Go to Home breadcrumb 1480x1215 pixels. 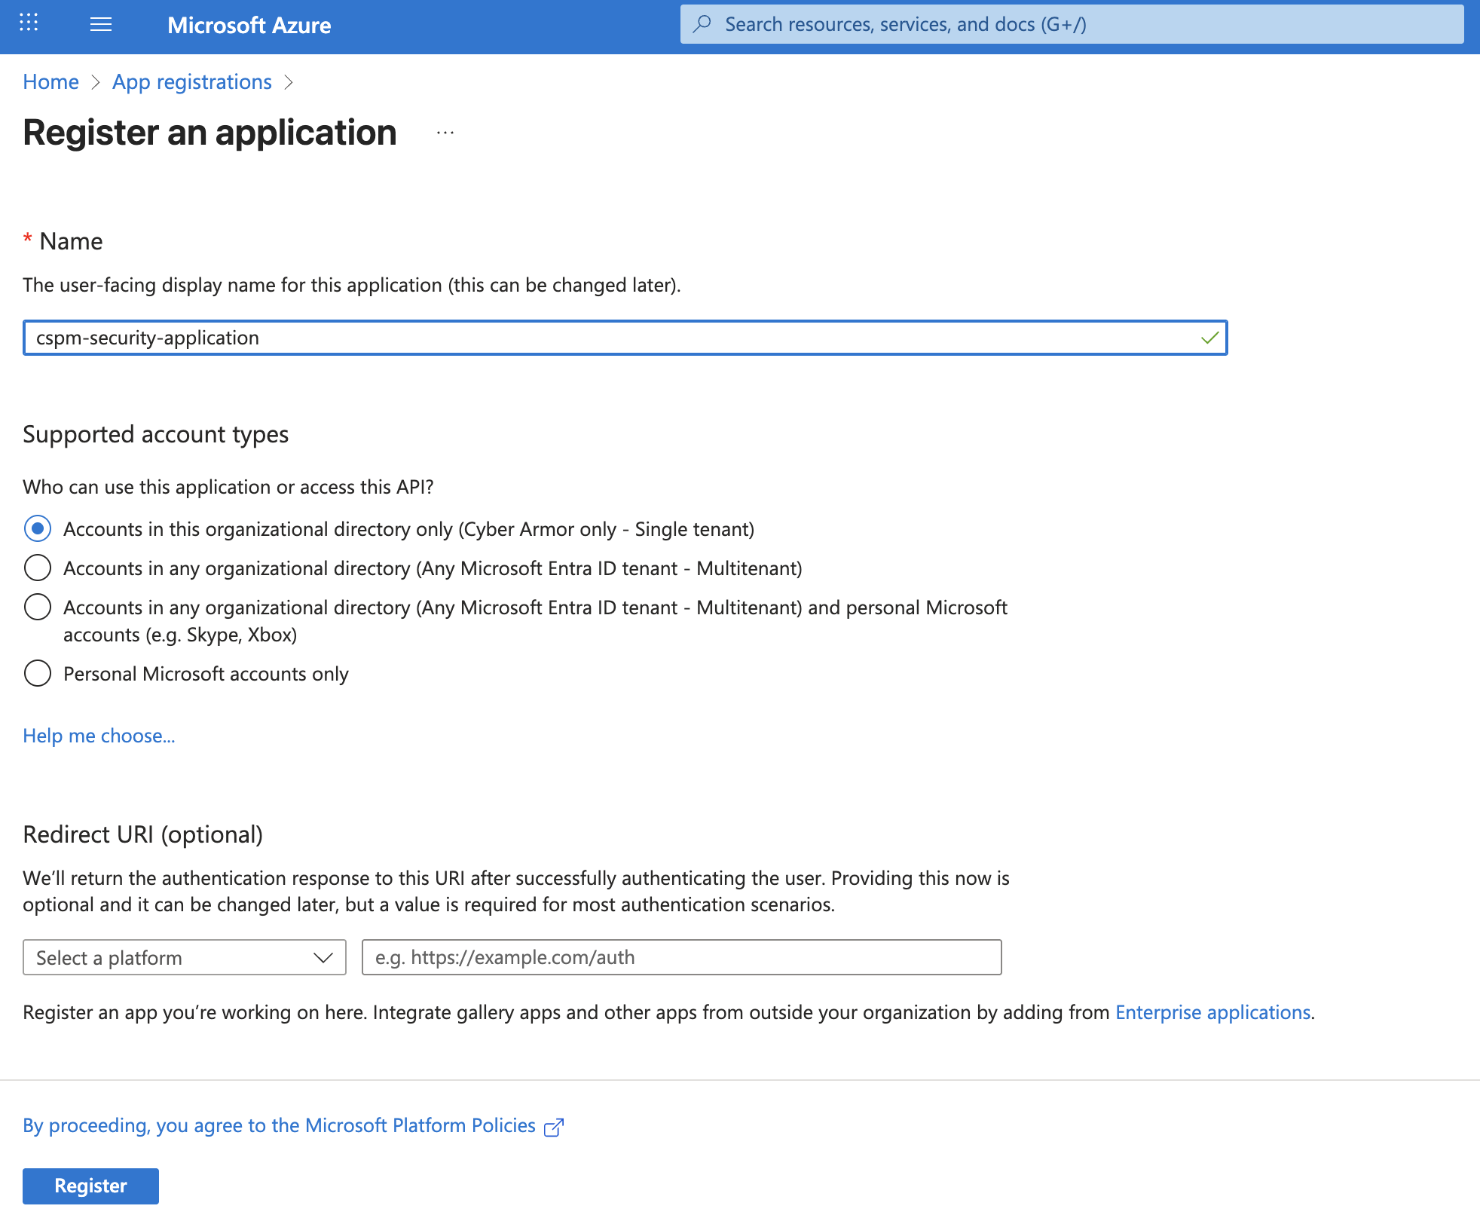tap(50, 82)
